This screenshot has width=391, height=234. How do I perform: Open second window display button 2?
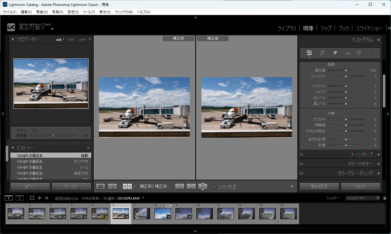[19, 198]
